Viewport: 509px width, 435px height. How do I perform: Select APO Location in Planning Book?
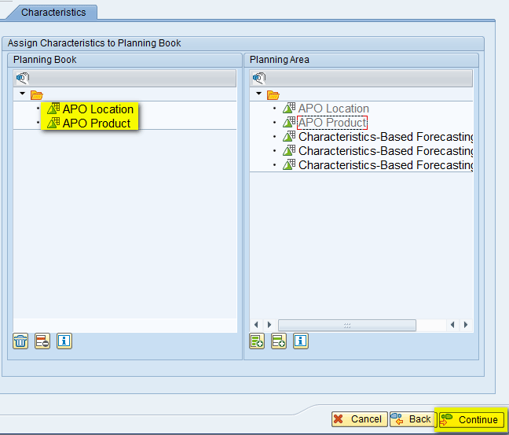(x=98, y=109)
